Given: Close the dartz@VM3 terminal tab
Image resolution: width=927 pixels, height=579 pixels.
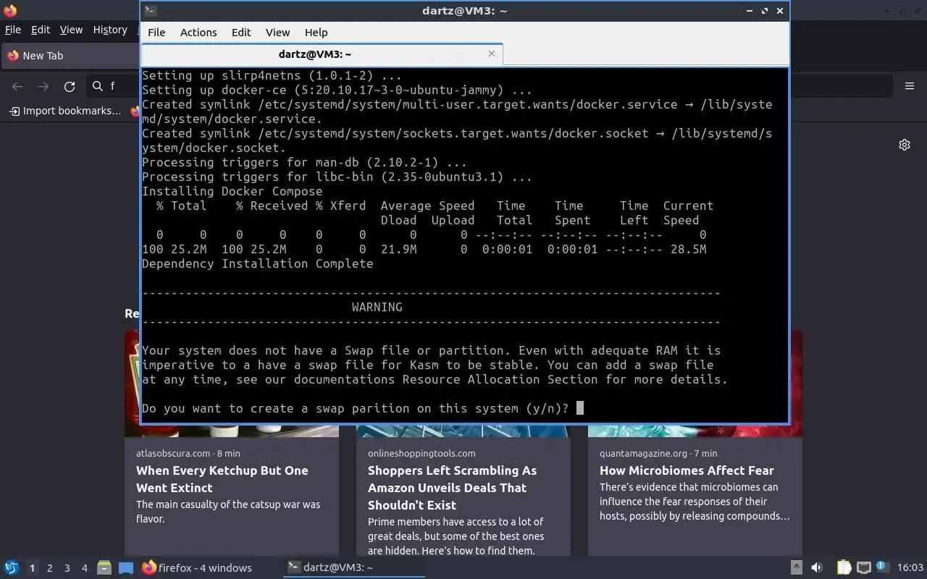Looking at the screenshot, I should coord(492,54).
